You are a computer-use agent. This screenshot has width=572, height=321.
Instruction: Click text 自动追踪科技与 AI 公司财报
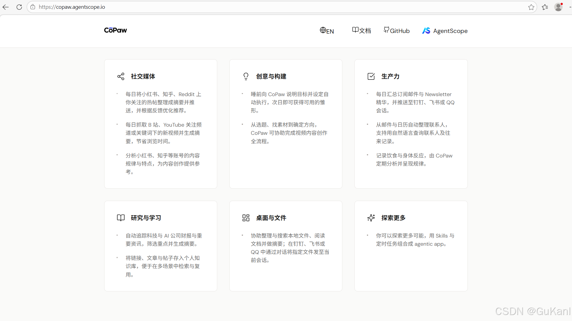click(164, 240)
